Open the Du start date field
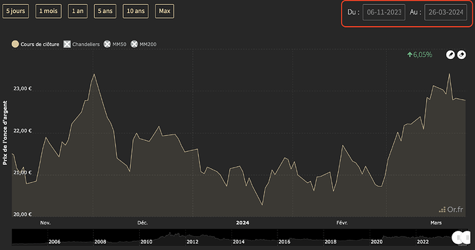Screen dimensions: 475x250 tap(384, 12)
